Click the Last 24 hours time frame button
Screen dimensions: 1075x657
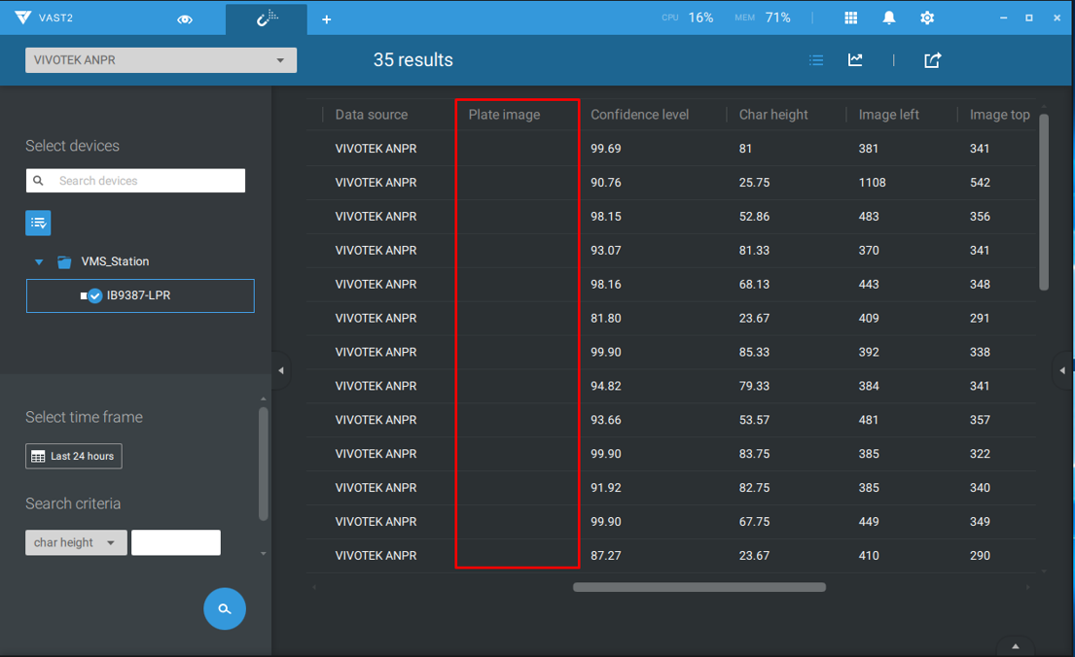(73, 455)
